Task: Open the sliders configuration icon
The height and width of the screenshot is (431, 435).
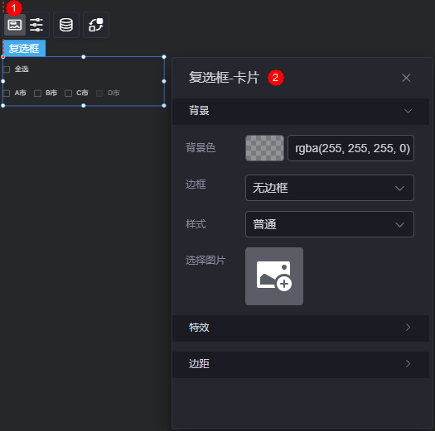Action: (36, 25)
